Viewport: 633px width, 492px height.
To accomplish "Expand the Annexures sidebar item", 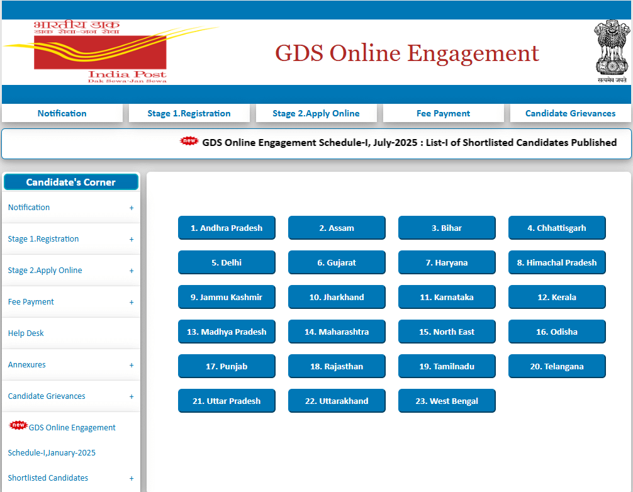I will [x=132, y=365].
